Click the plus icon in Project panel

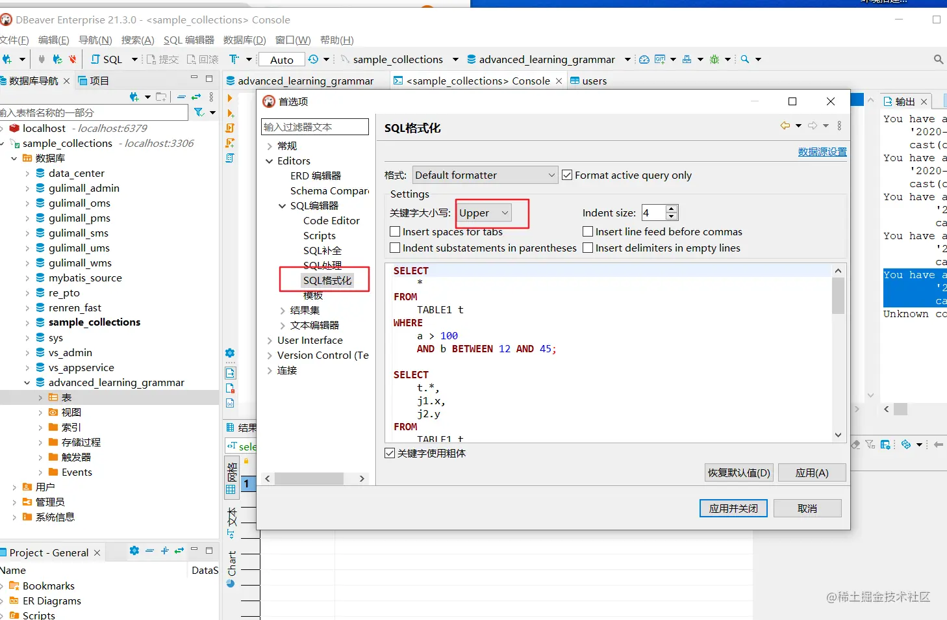click(165, 550)
